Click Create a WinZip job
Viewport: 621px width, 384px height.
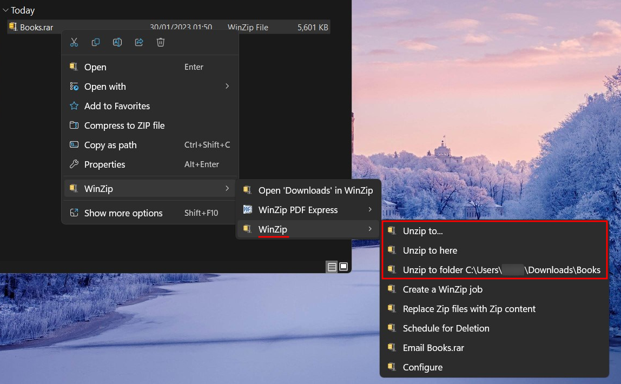click(x=442, y=289)
